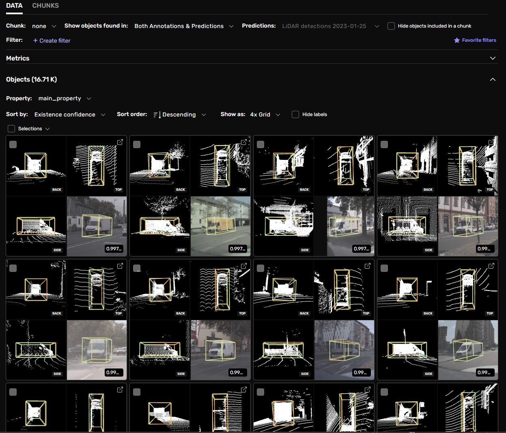The width and height of the screenshot is (506, 433).
Task: Expand the Metrics section
Action: (x=493, y=58)
